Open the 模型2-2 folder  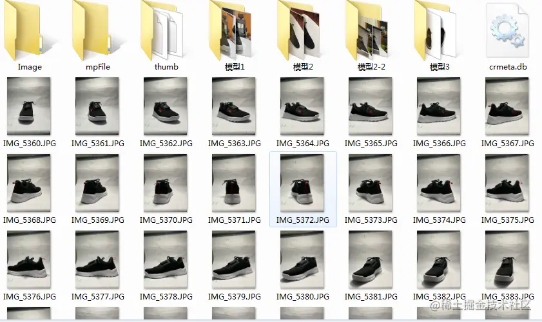pyautogui.click(x=367, y=30)
